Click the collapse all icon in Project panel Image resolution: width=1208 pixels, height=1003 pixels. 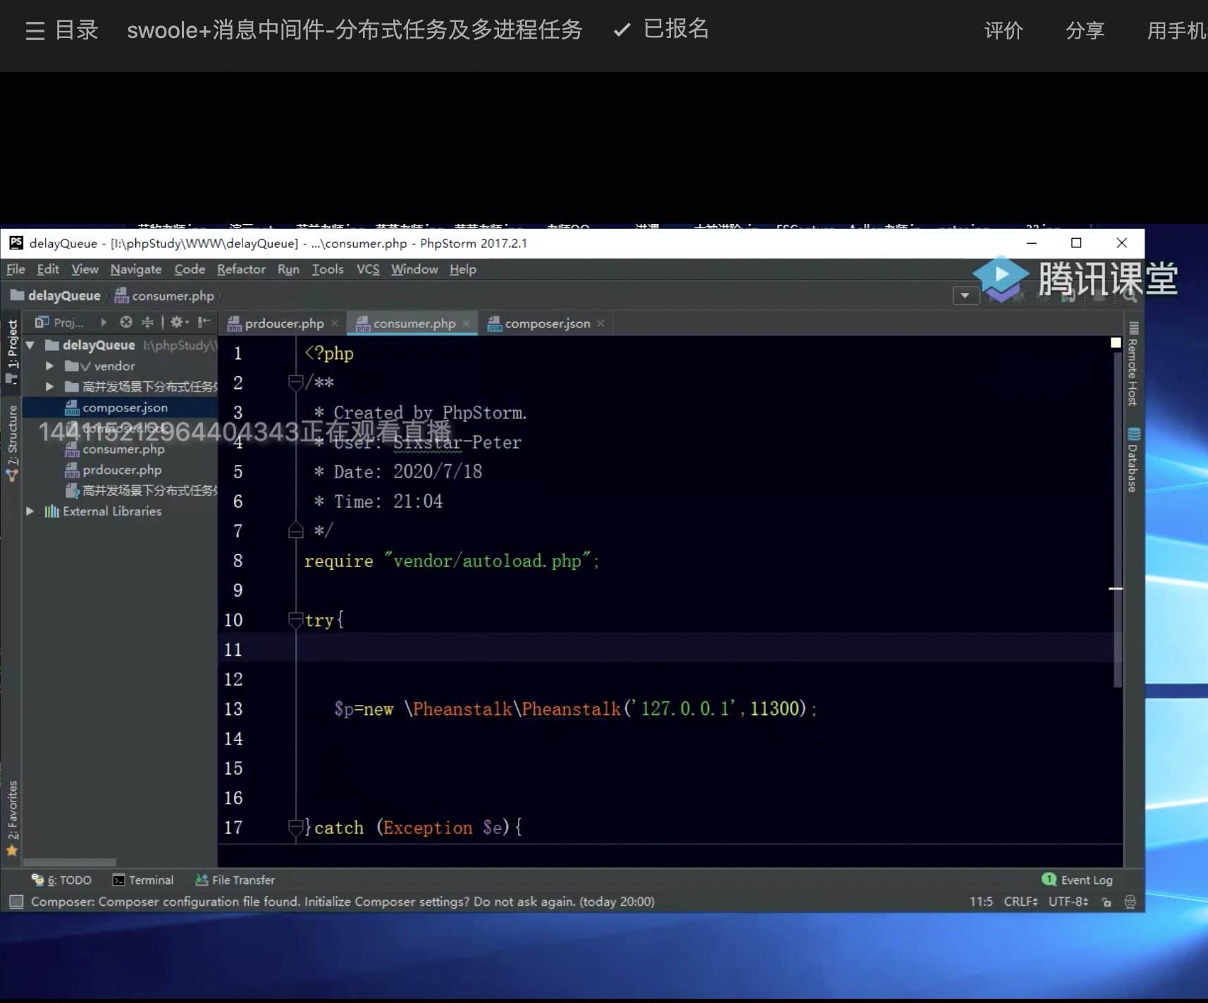pos(147,323)
